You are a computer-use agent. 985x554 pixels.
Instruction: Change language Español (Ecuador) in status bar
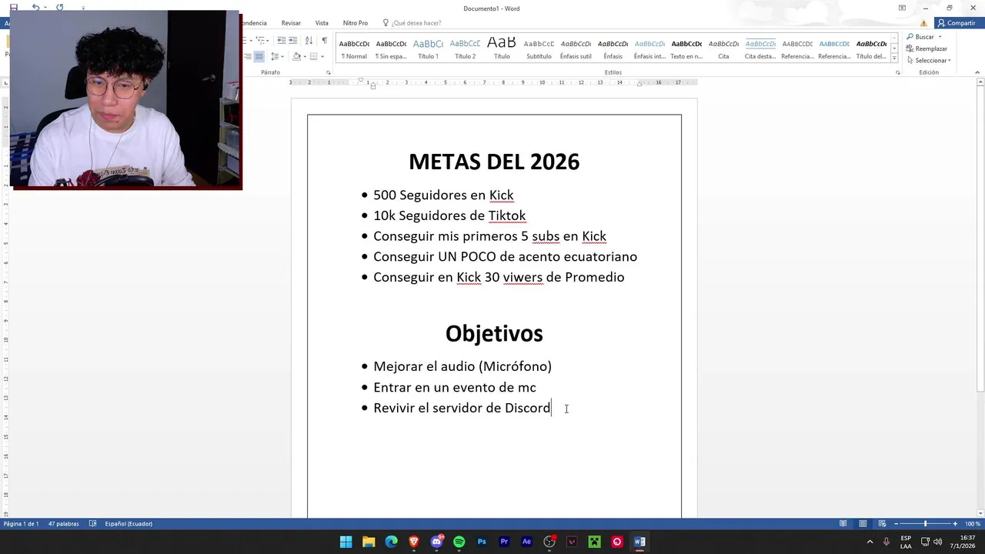click(x=129, y=524)
